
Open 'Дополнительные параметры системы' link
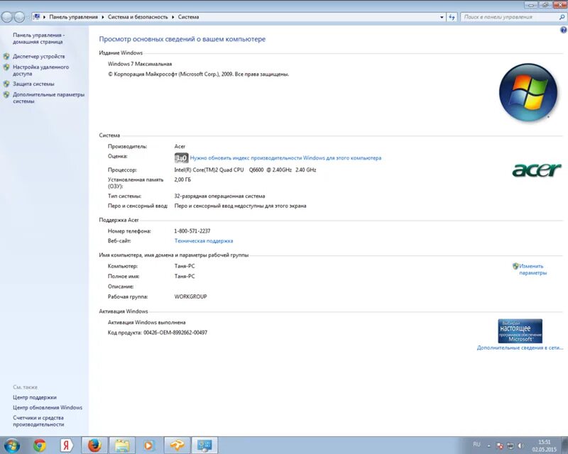click(x=48, y=98)
